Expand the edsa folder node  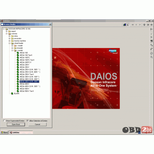click(x=9, y=36)
